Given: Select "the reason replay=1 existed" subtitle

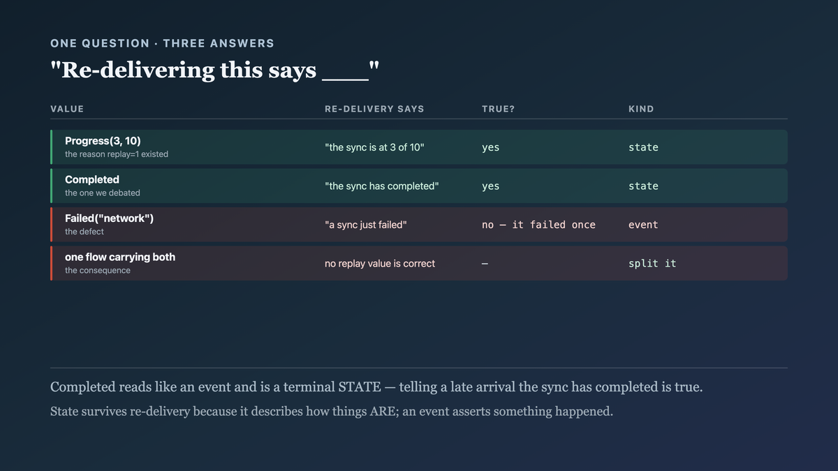Looking at the screenshot, I should point(117,154).
